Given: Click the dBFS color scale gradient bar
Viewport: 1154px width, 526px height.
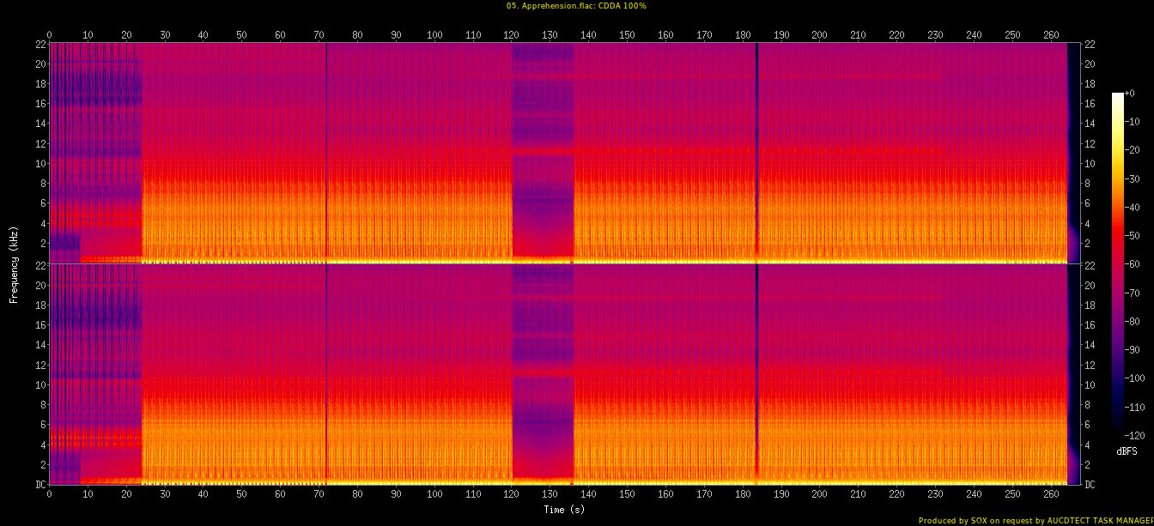Looking at the screenshot, I should [x=1117, y=259].
